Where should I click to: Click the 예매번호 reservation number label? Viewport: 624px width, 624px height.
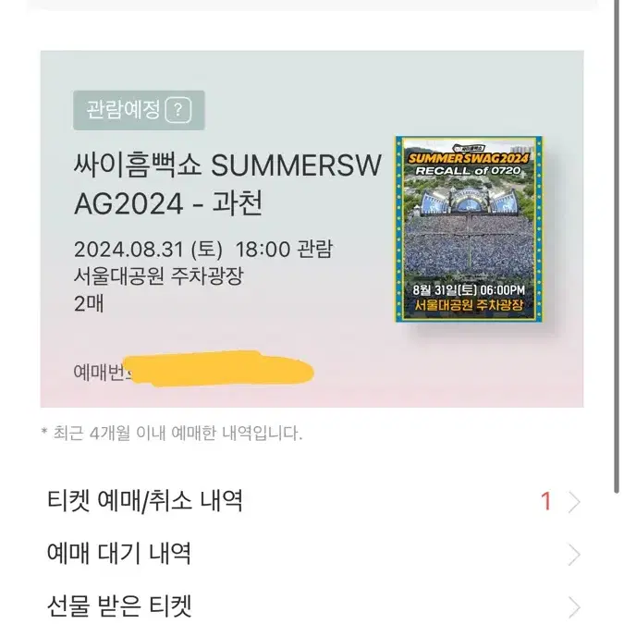coord(102,373)
